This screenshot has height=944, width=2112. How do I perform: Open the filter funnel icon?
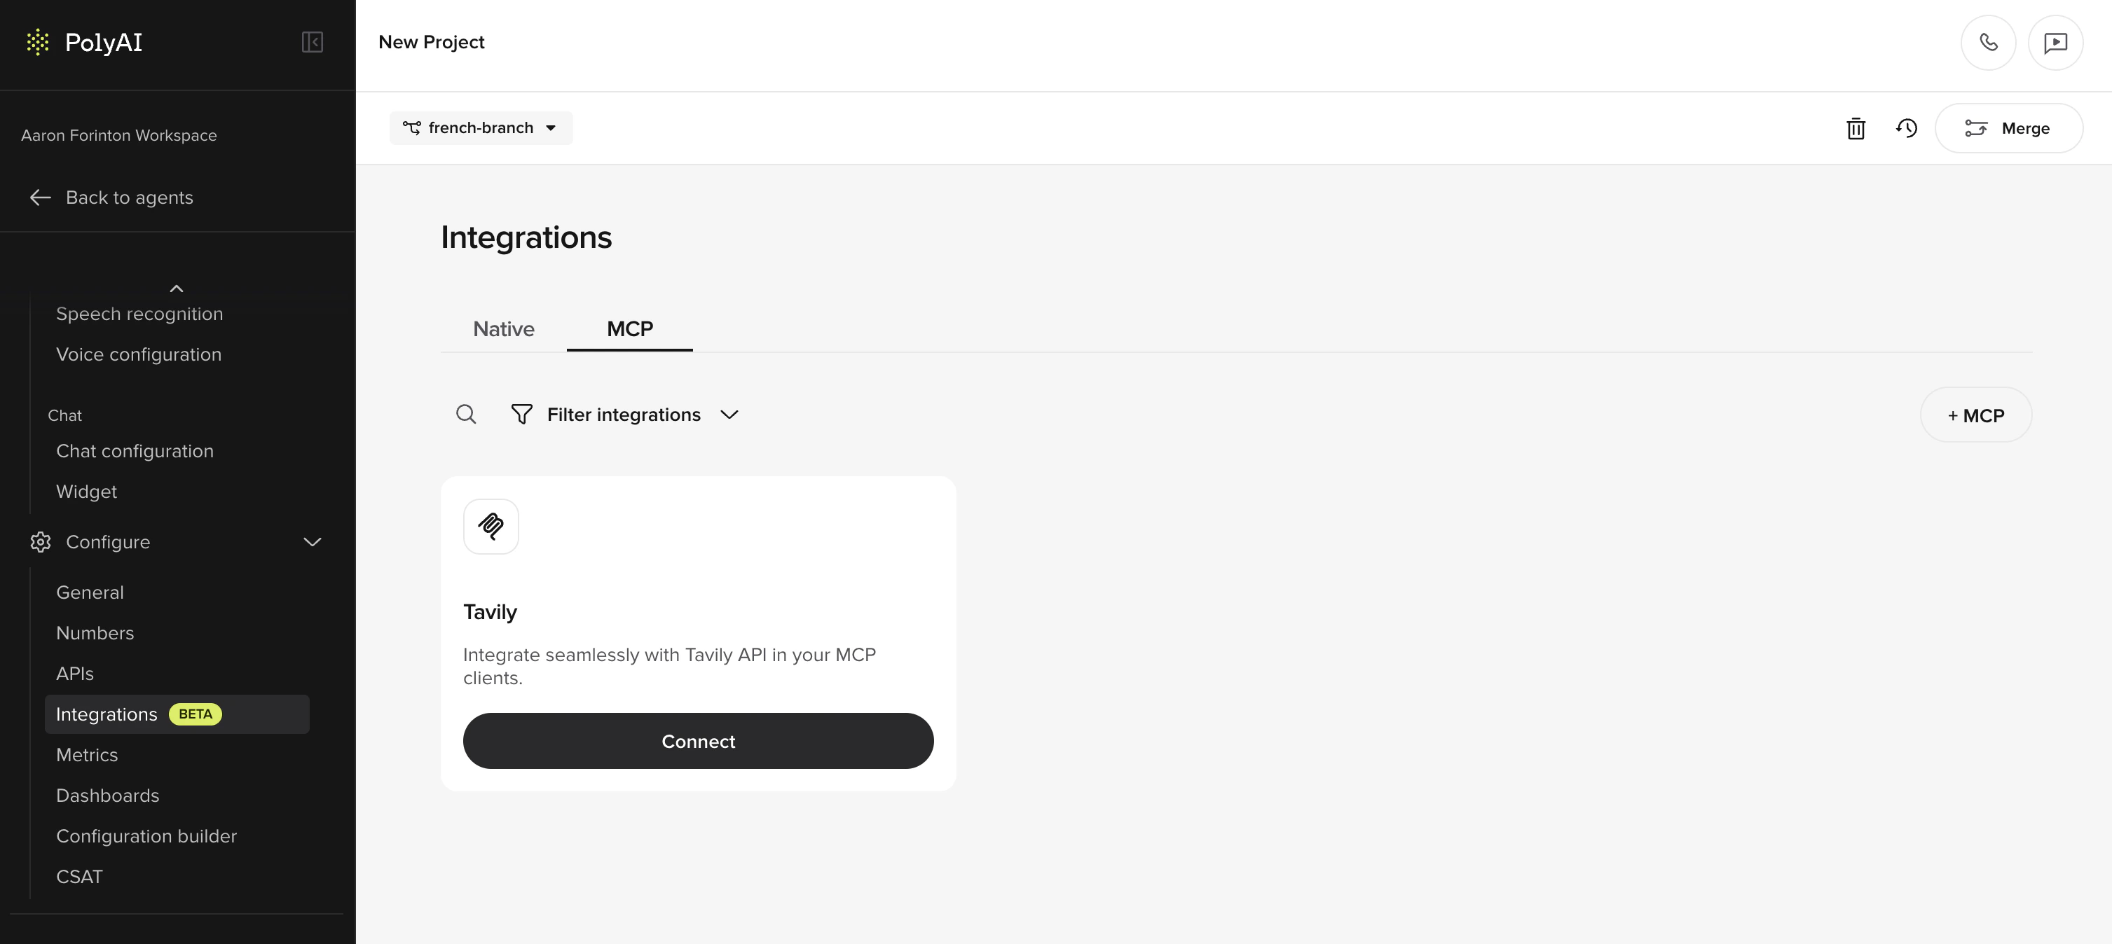[x=522, y=415]
